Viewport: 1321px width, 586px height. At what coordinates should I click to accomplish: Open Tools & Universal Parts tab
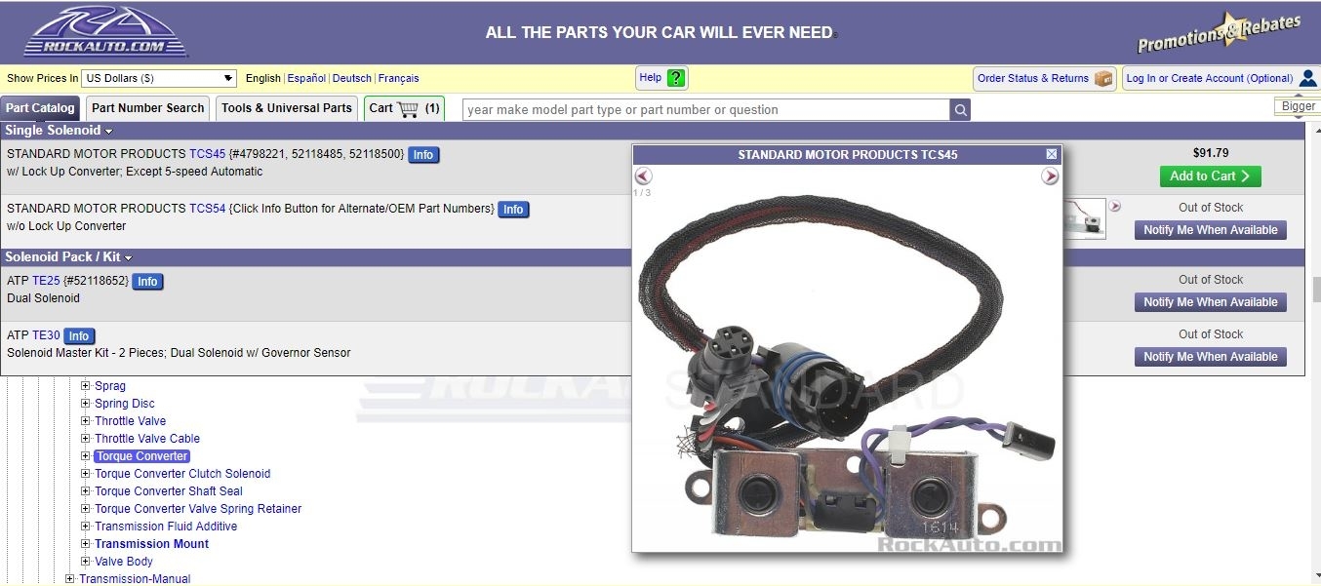pyautogui.click(x=287, y=108)
